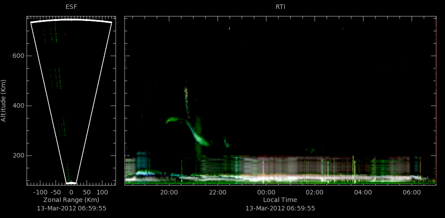The width and height of the screenshot is (445, 218).
Task: Click the 400 altitude tick label
Action: click(18, 106)
